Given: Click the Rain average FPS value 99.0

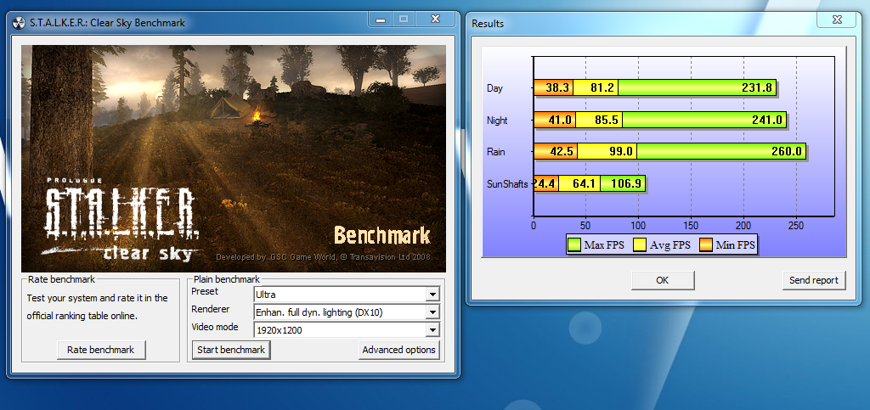Looking at the screenshot, I should coord(621,151).
